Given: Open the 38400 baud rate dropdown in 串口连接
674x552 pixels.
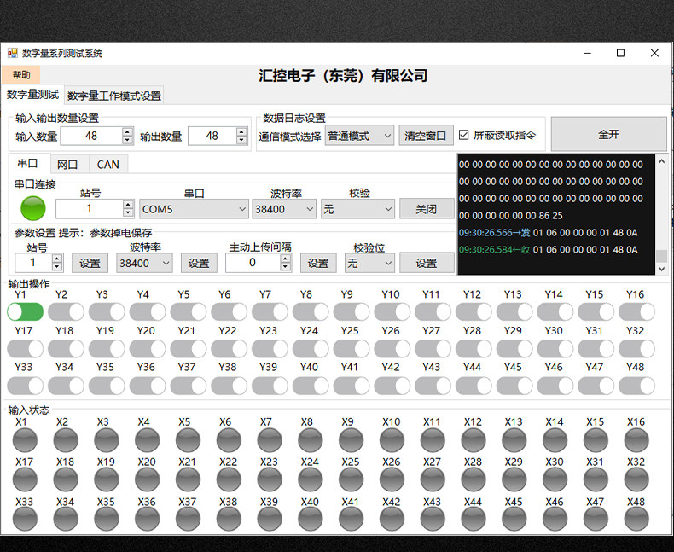Looking at the screenshot, I should click(284, 209).
